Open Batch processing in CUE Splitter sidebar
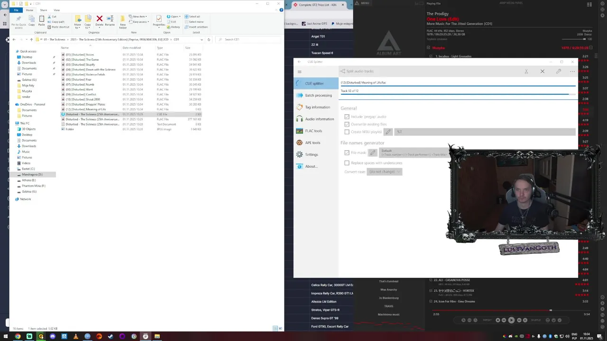607x341 pixels. coord(316,95)
